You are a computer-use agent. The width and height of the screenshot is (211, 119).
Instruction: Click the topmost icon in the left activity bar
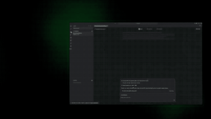pyautogui.click(x=71, y=26)
